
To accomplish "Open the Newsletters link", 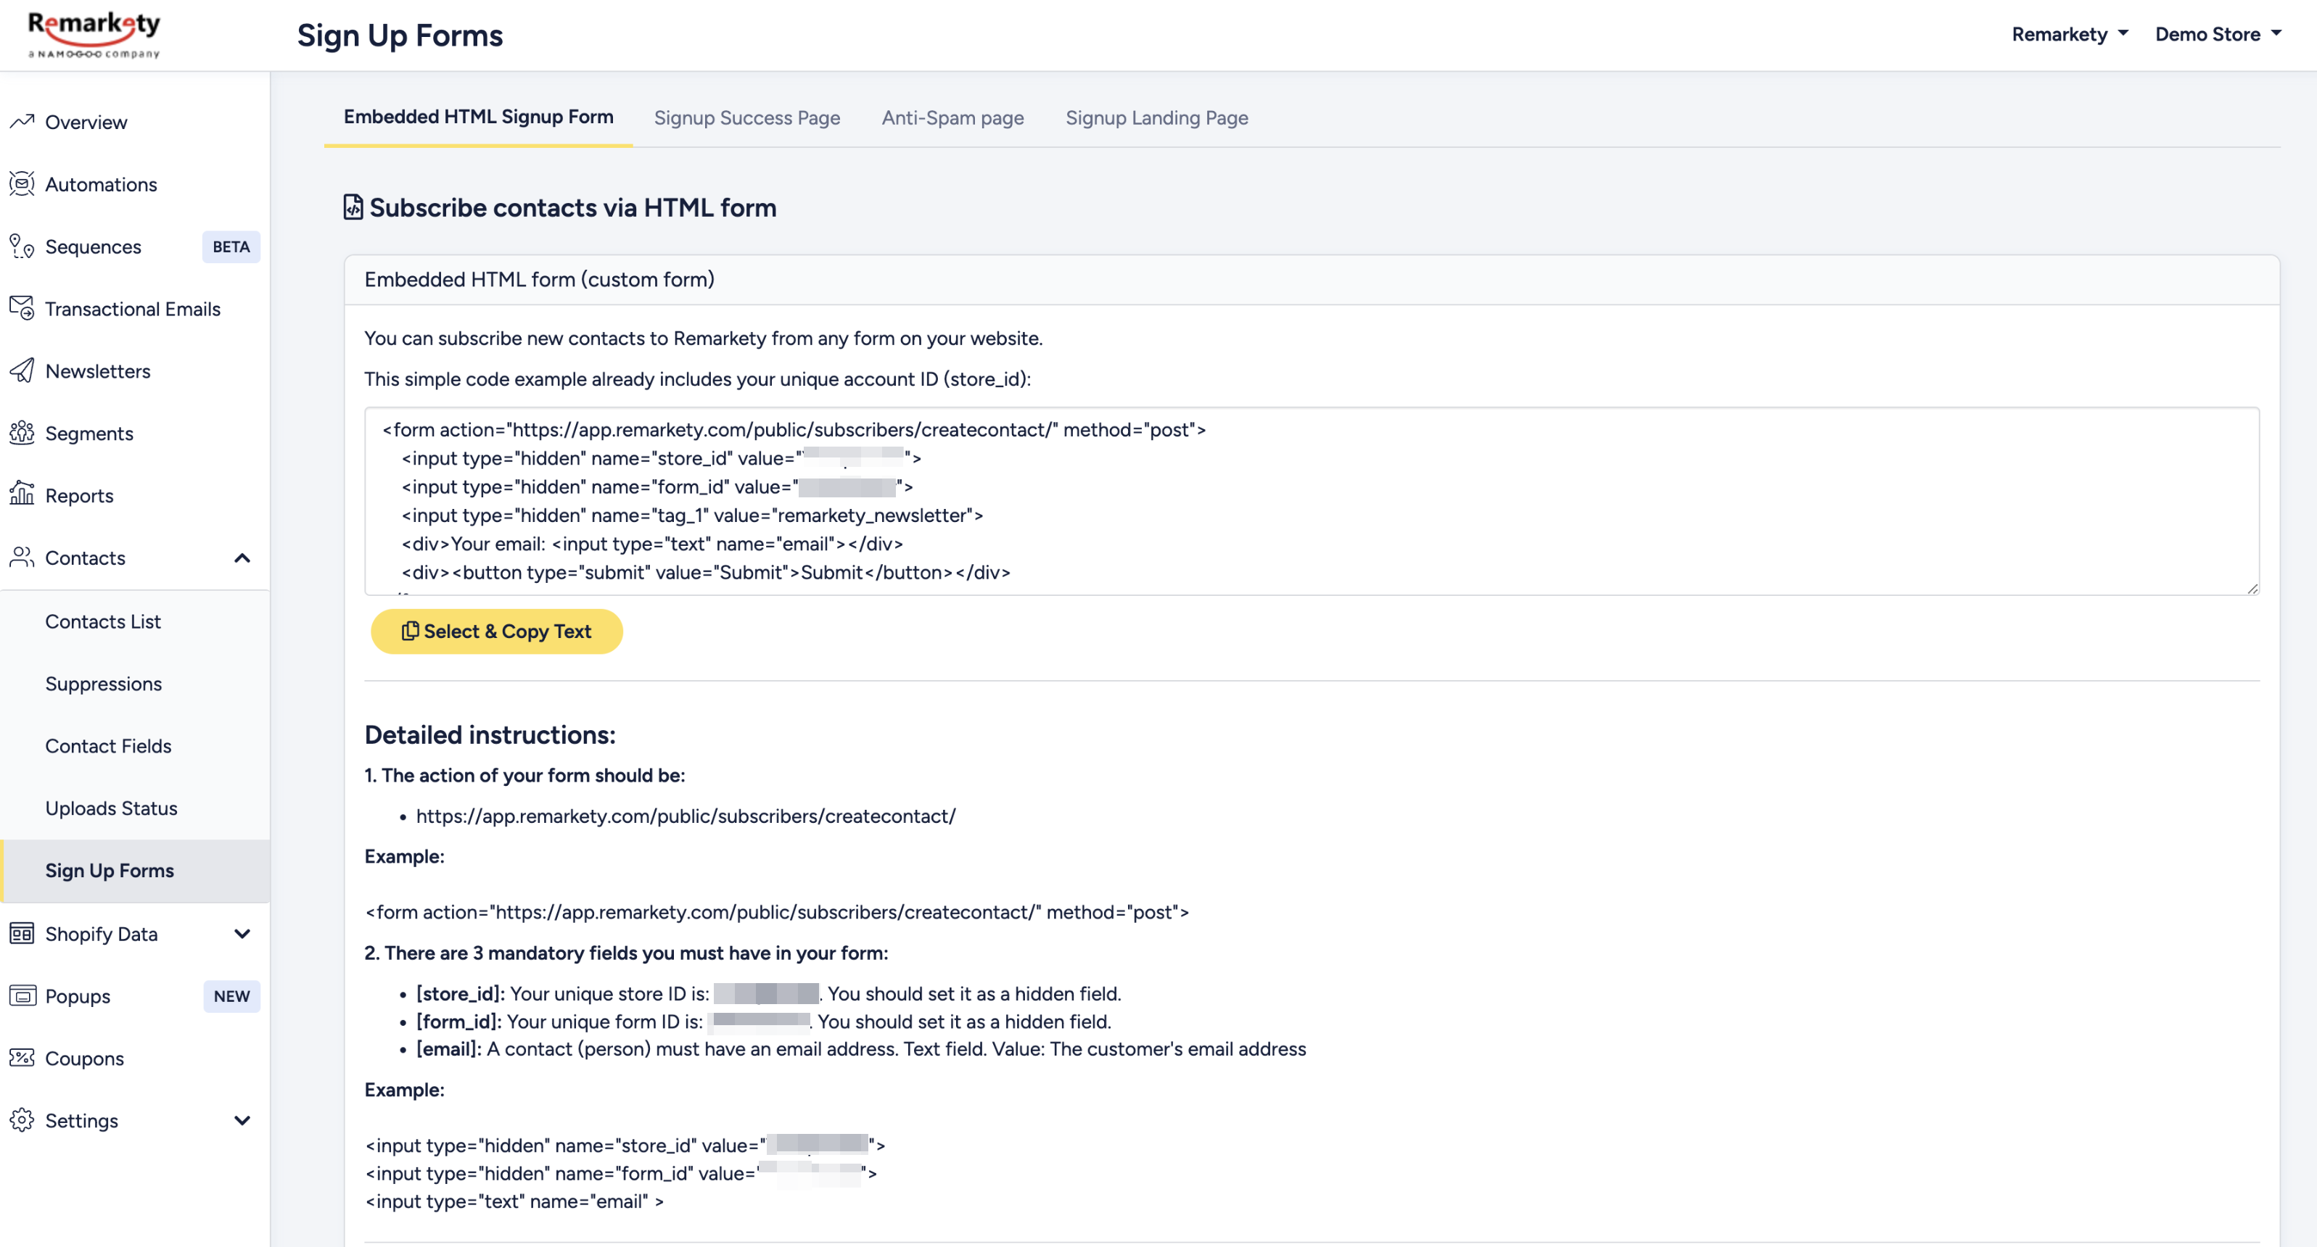I will [x=97, y=370].
